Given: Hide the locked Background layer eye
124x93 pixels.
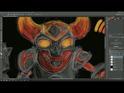Looking at the screenshot, I should click(109, 69).
